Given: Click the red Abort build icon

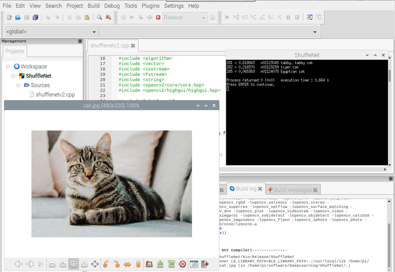Looking at the screenshot, I should [x=158, y=17].
